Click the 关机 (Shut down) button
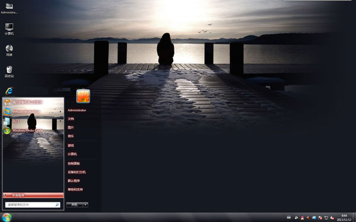This screenshot has width=356, height=222. (75, 205)
